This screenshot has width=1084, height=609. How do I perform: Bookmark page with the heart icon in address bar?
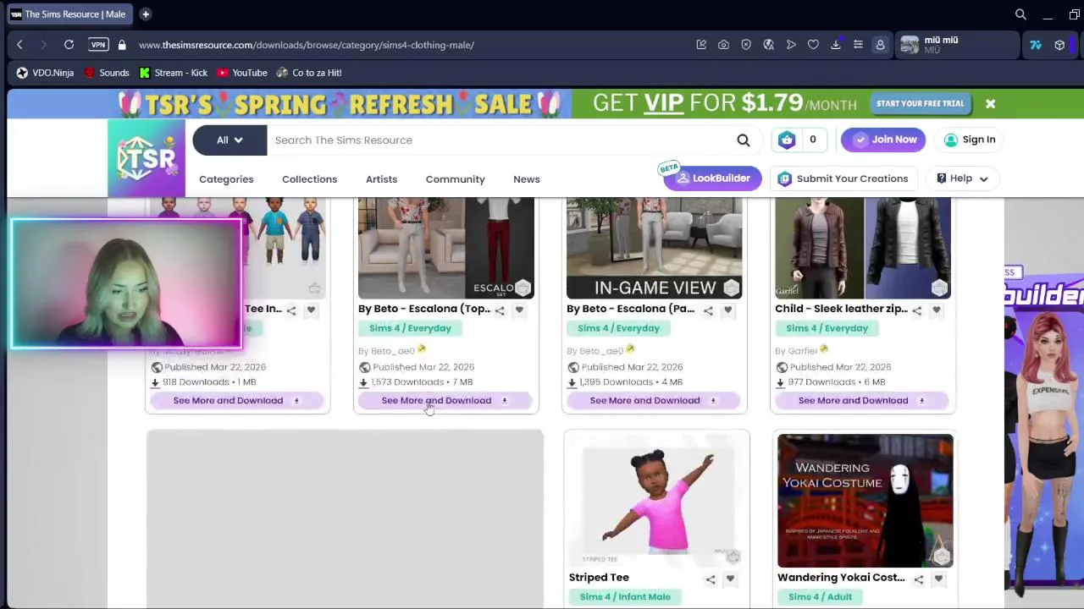pyautogui.click(x=813, y=45)
